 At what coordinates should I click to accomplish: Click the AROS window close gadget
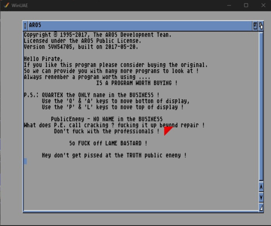[25, 26]
